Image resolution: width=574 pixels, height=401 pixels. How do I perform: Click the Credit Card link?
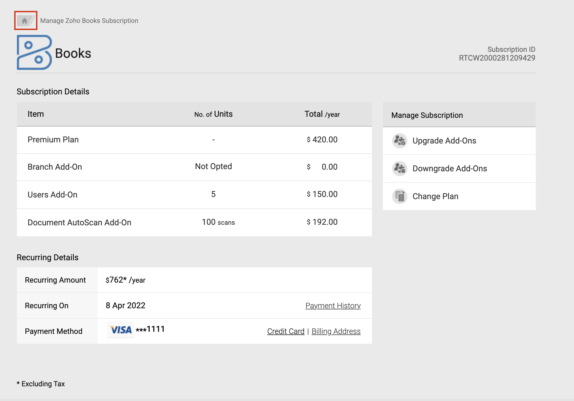coord(286,331)
